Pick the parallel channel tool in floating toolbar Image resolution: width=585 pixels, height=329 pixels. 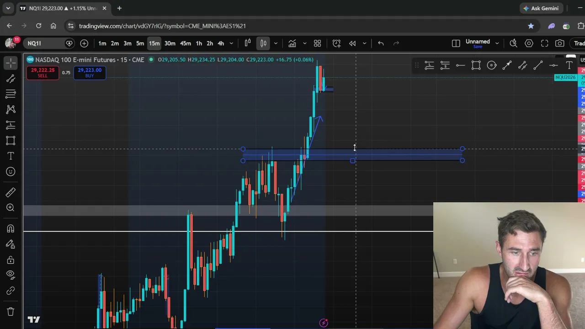coord(522,65)
